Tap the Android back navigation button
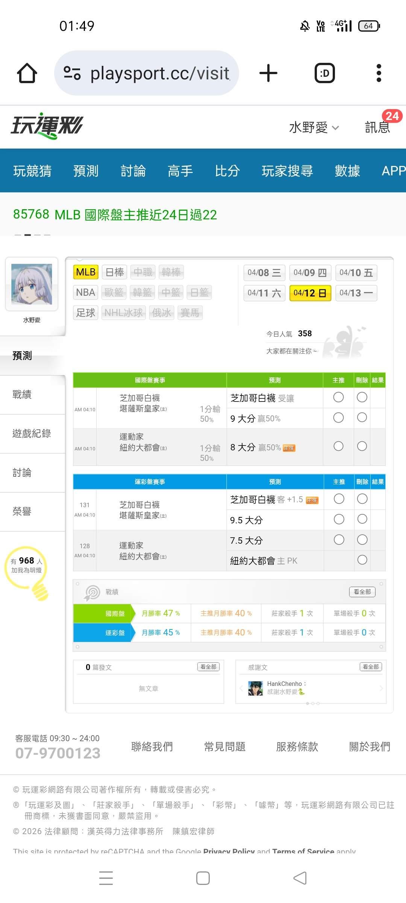This screenshot has height=903, width=406. coord(300,878)
